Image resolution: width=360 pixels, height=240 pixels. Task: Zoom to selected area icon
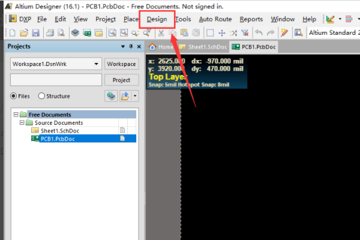[x=124, y=33]
